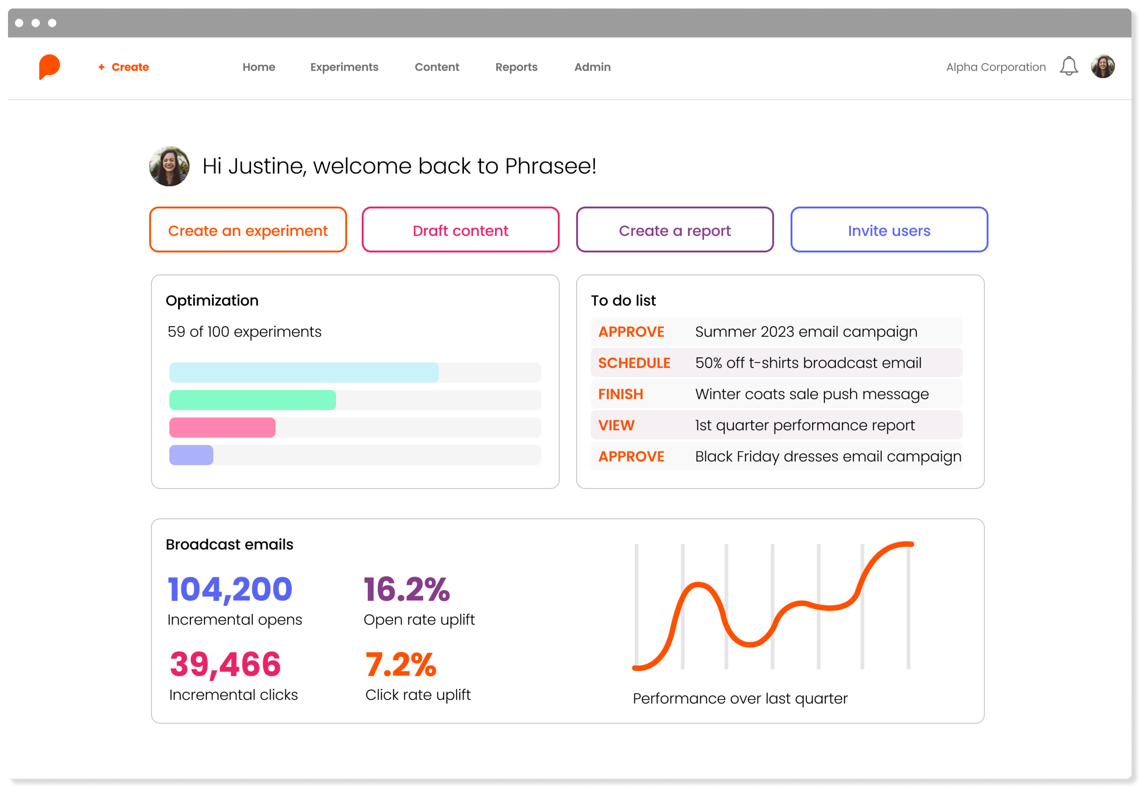This screenshot has height=789, width=1140.
Task: Select 'Summer 2023 email campaign' text
Action: pyautogui.click(x=806, y=332)
